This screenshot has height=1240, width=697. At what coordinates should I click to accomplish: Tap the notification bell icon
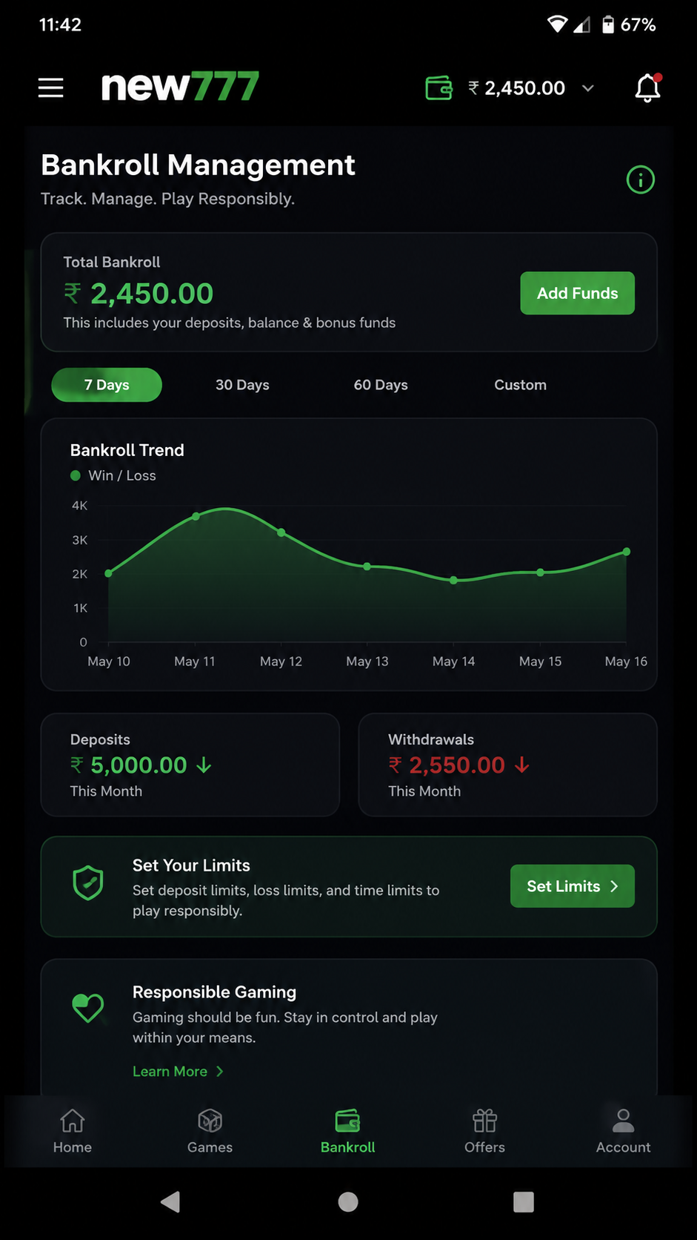coord(647,88)
